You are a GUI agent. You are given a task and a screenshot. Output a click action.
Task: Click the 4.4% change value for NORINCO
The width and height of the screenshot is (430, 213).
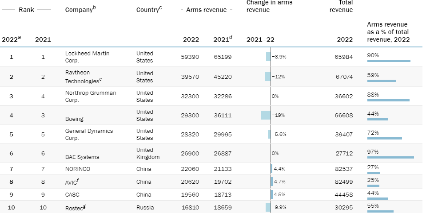(279, 169)
